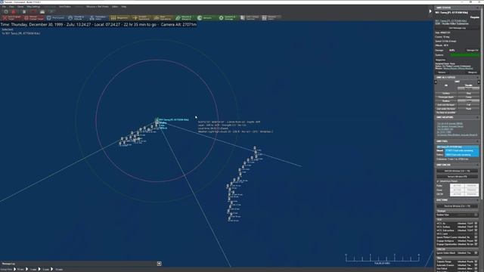484x272 pixels.
Task: Open Unit/Contact Doctrine toolbar button
Action: (x=249, y=18)
